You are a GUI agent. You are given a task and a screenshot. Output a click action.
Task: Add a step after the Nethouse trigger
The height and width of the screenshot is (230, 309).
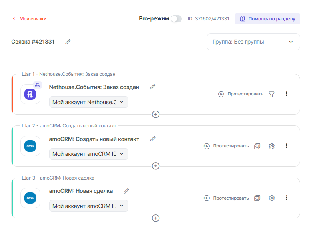point(156,114)
